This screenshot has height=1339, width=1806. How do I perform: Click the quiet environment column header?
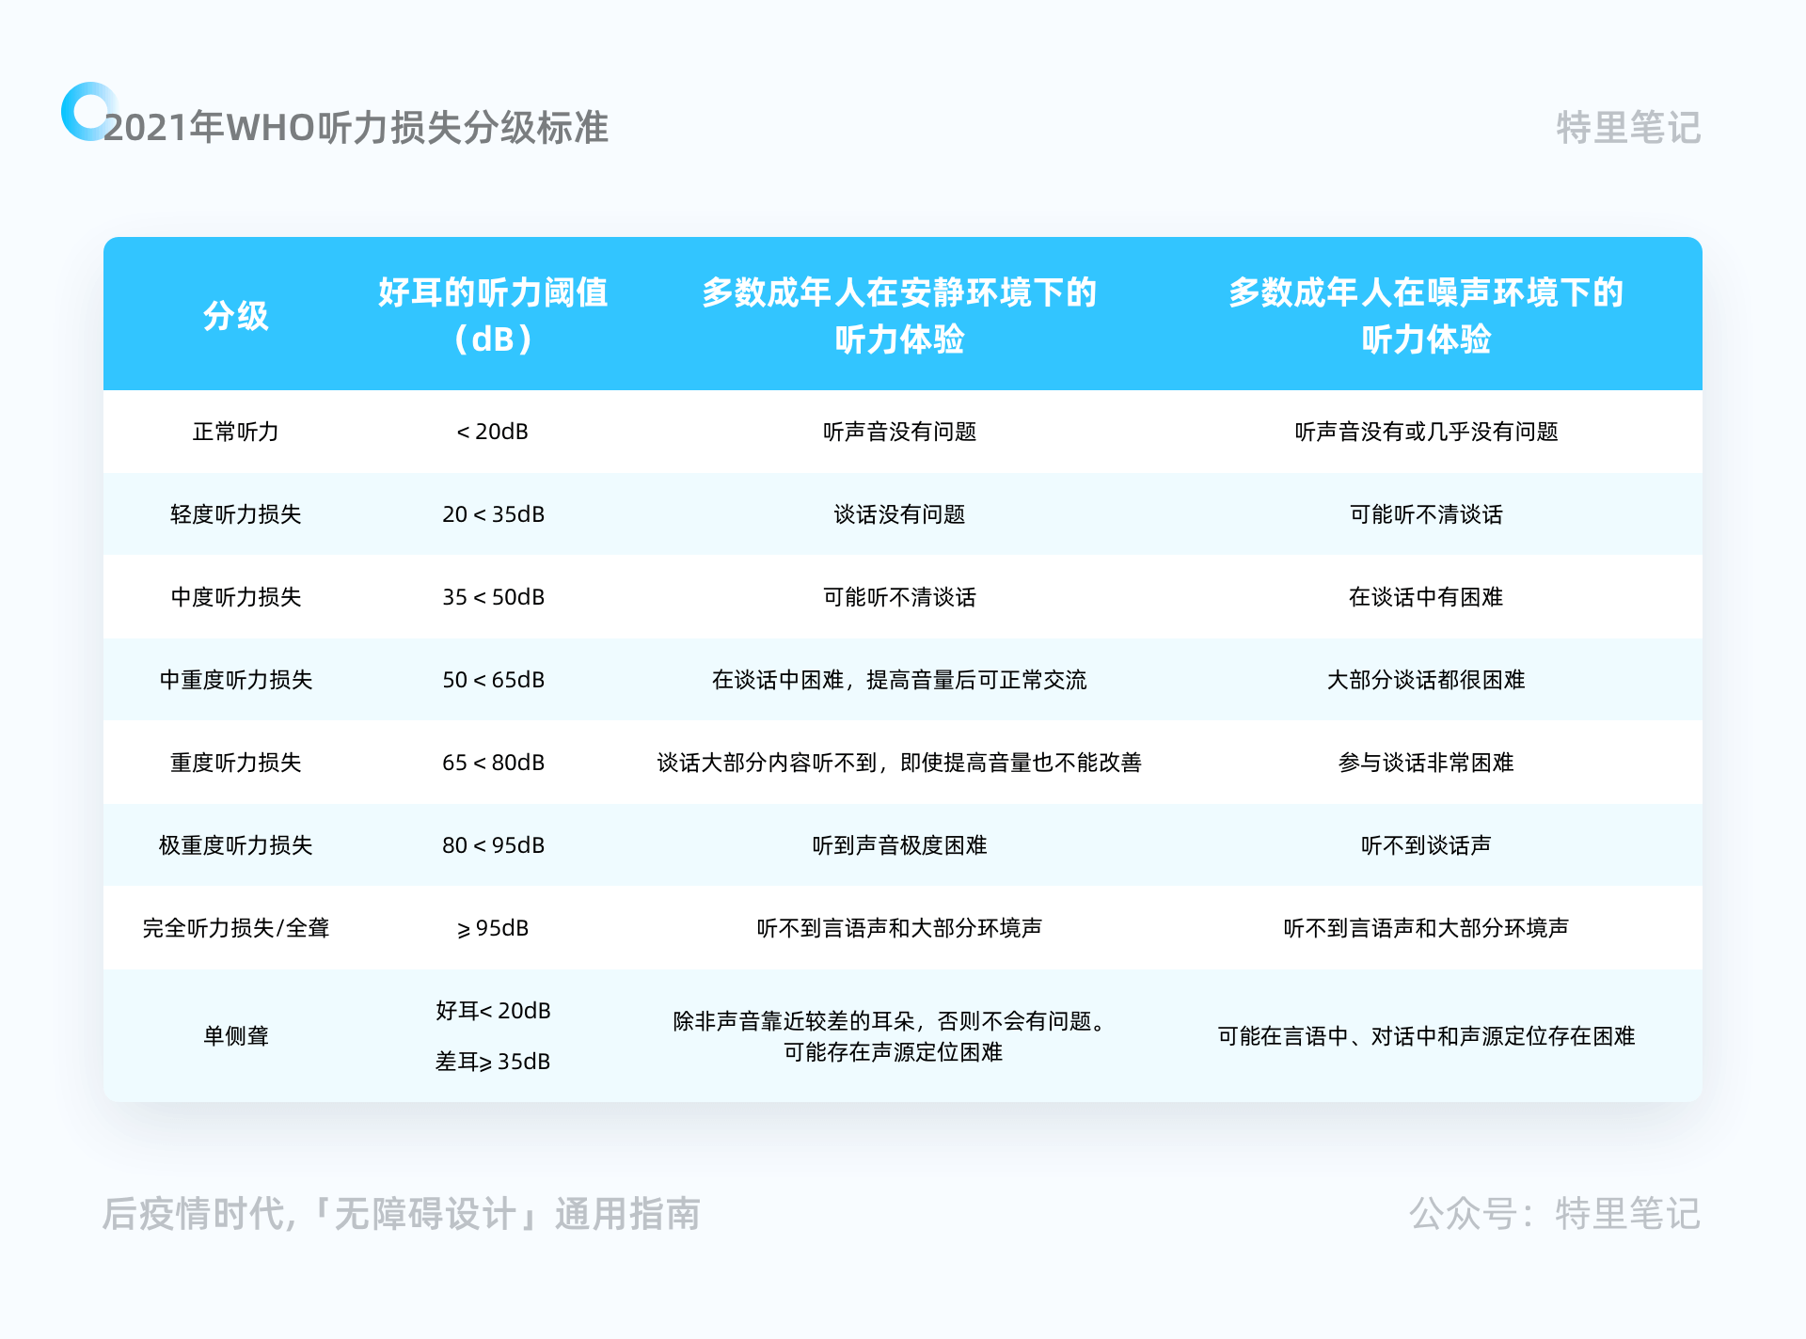click(x=899, y=315)
